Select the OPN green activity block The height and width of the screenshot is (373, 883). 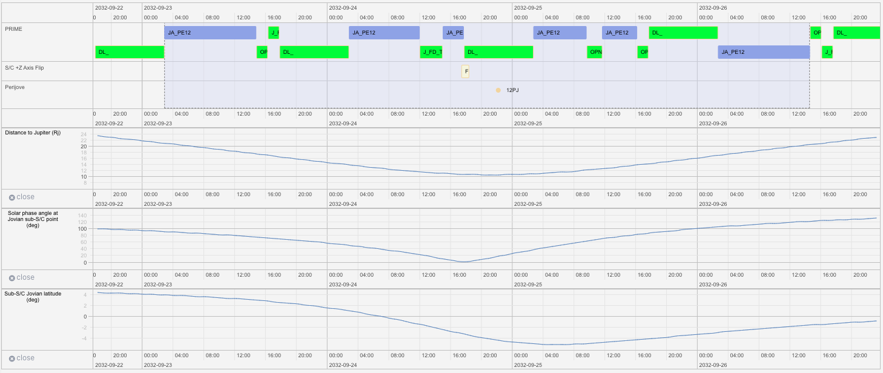coord(594,52)
